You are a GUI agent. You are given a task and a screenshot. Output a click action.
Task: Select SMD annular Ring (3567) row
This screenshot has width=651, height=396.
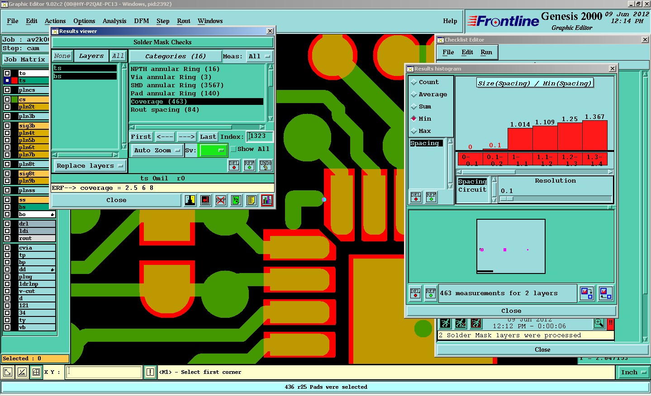click(x=197, y=85)
